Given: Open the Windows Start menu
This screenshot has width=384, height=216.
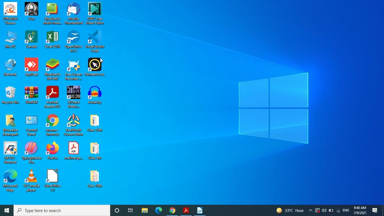Looking at the screenshot, I should [7, 210].
